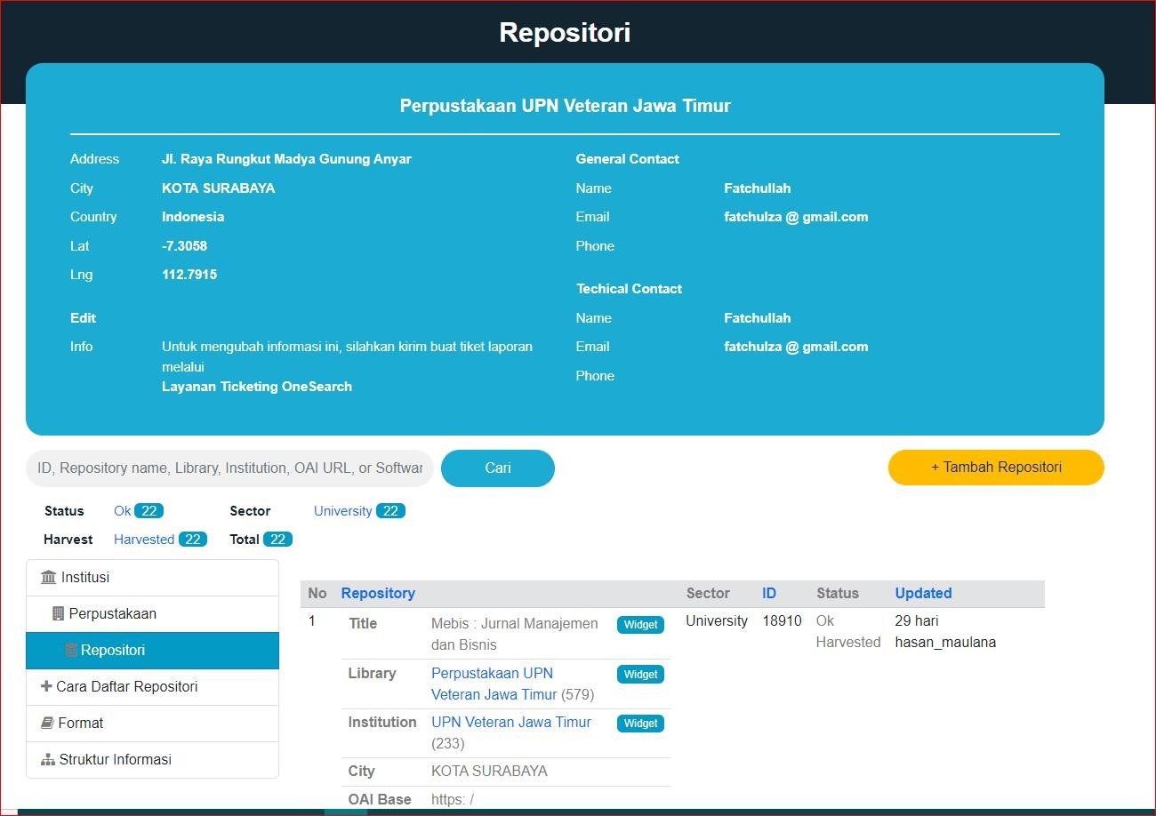Screen dimensions: 1156x816
Task: Click the Widget button in Title row
Action: click(x=640, y=625)
